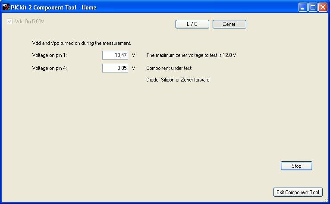Click 'The maximum zener voltage to test is 12.0 V'
Image resolution: width=330 pixels, height=204 pixels.
pos(191,55)
